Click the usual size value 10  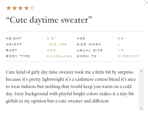121,50
